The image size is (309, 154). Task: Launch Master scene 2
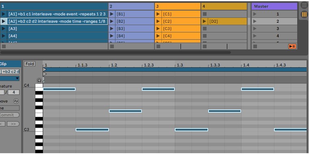click(255, 21)
